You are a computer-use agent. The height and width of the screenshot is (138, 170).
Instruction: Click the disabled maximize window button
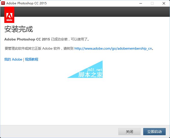(x=152, y=3)
